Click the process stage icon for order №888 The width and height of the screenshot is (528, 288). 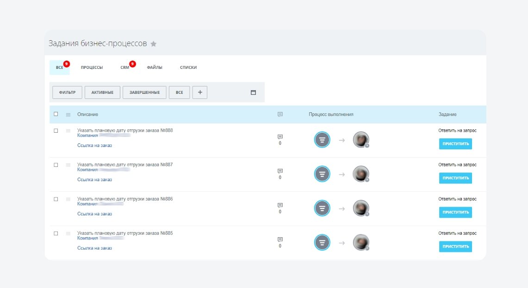(x=322, y=140)
